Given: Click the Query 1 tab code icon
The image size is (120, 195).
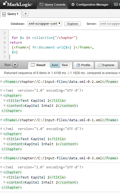Looking at the screenshot, I should tap(4, 14).
